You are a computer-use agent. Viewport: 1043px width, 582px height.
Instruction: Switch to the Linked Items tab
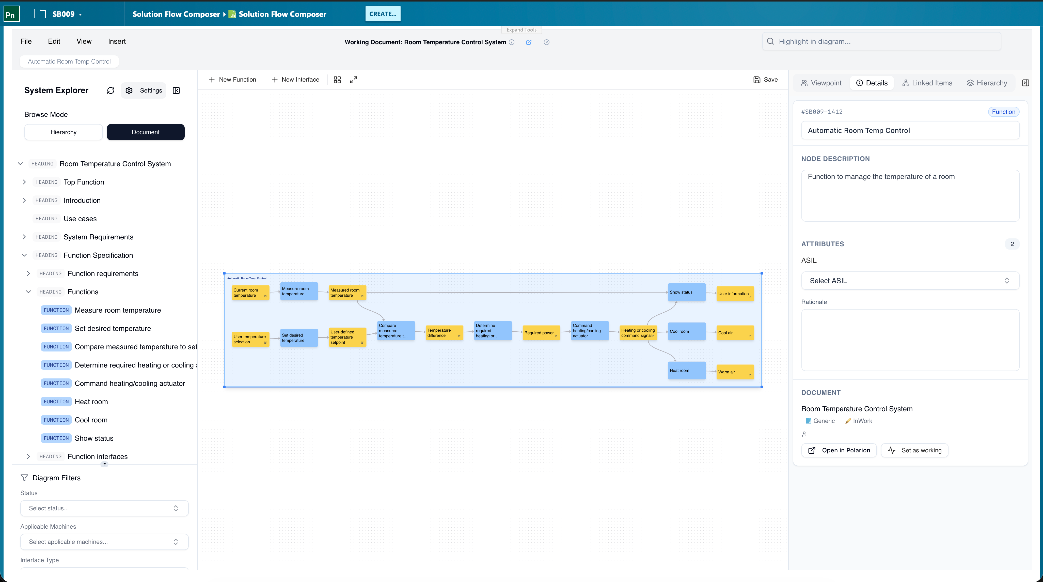pos(927,83)
